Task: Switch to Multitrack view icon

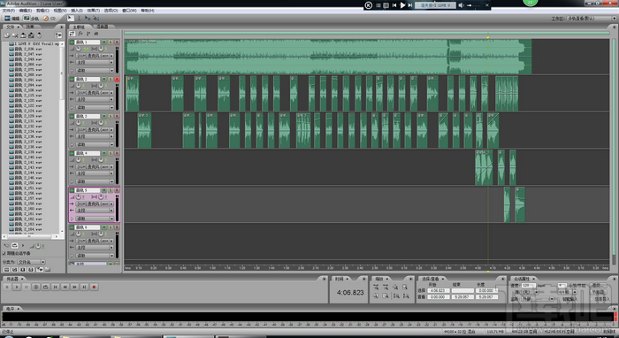Action: [30, 19]
